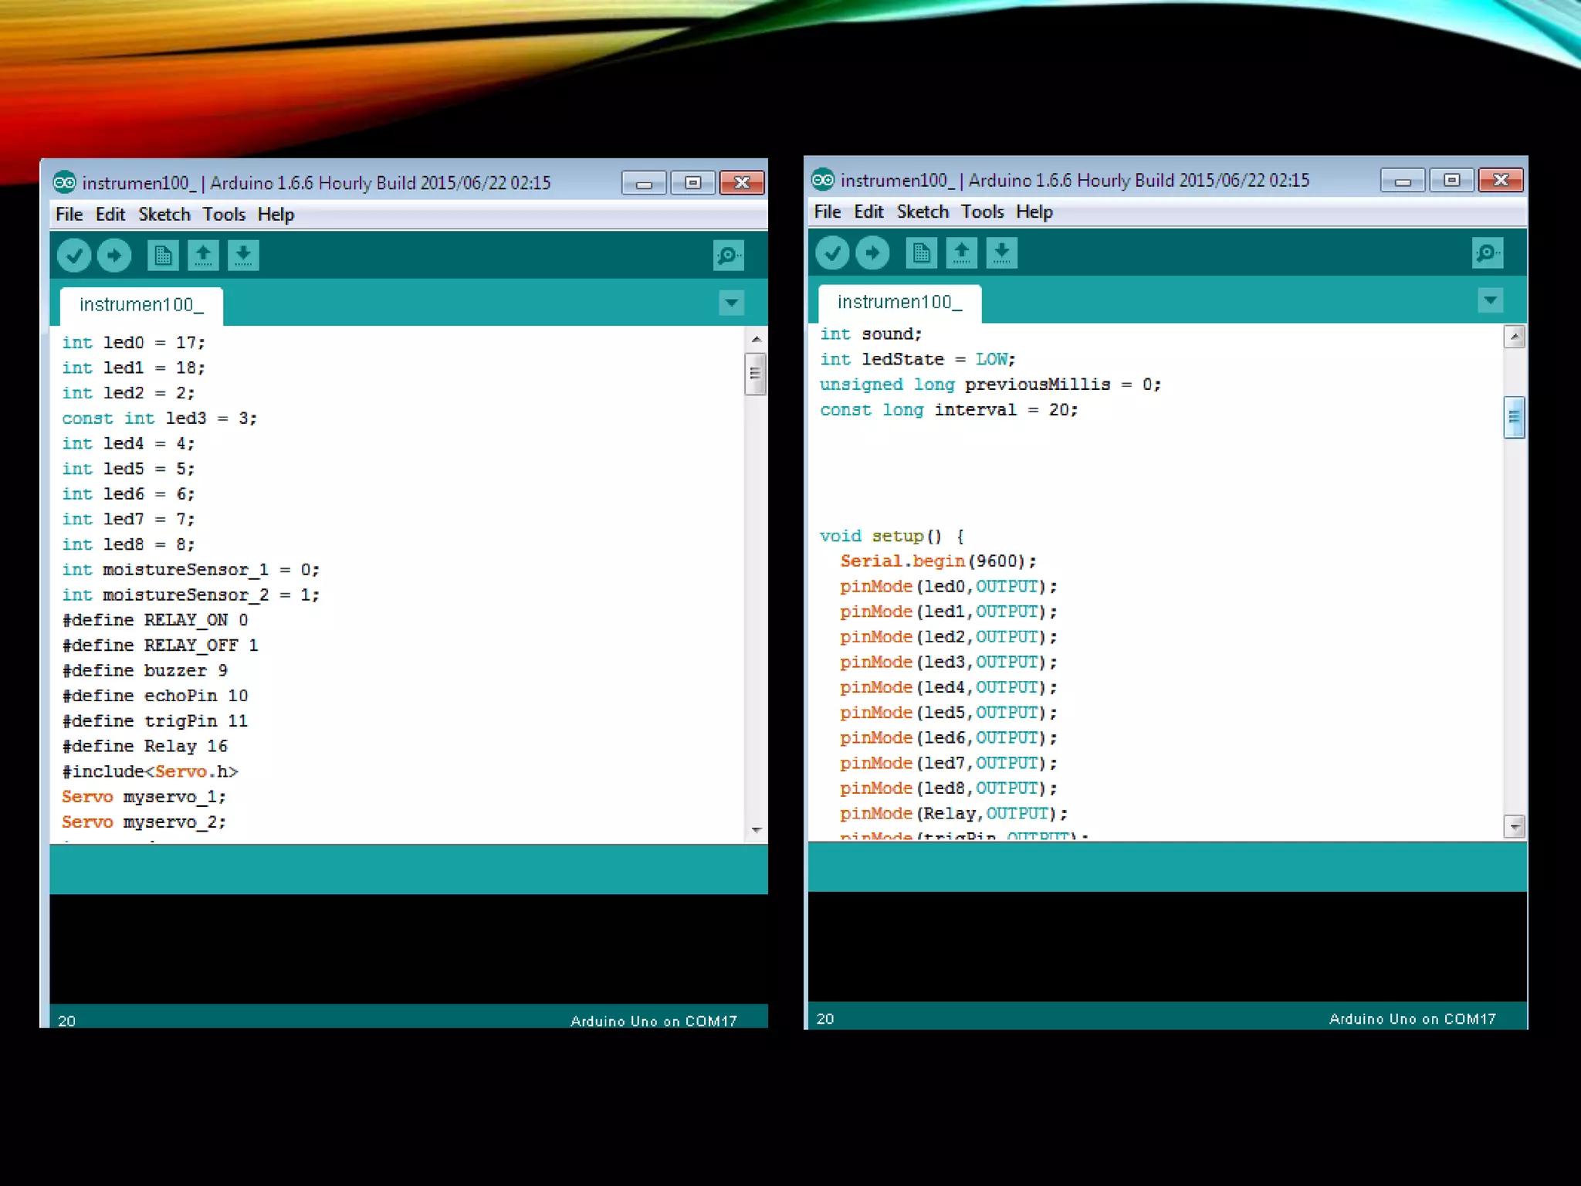Open Sketch menu in left window
Image resolution: width=1581 pixels, height=1186 pixels.
click(164, 215)
